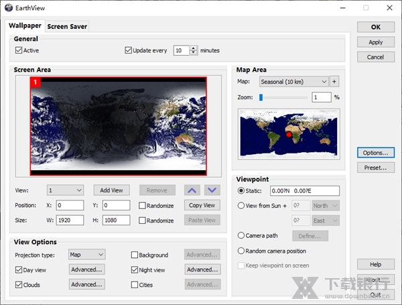Open Night view Advanced... settings
The width and height of the screenshot is (402, 305).
(x=202, y=269)
